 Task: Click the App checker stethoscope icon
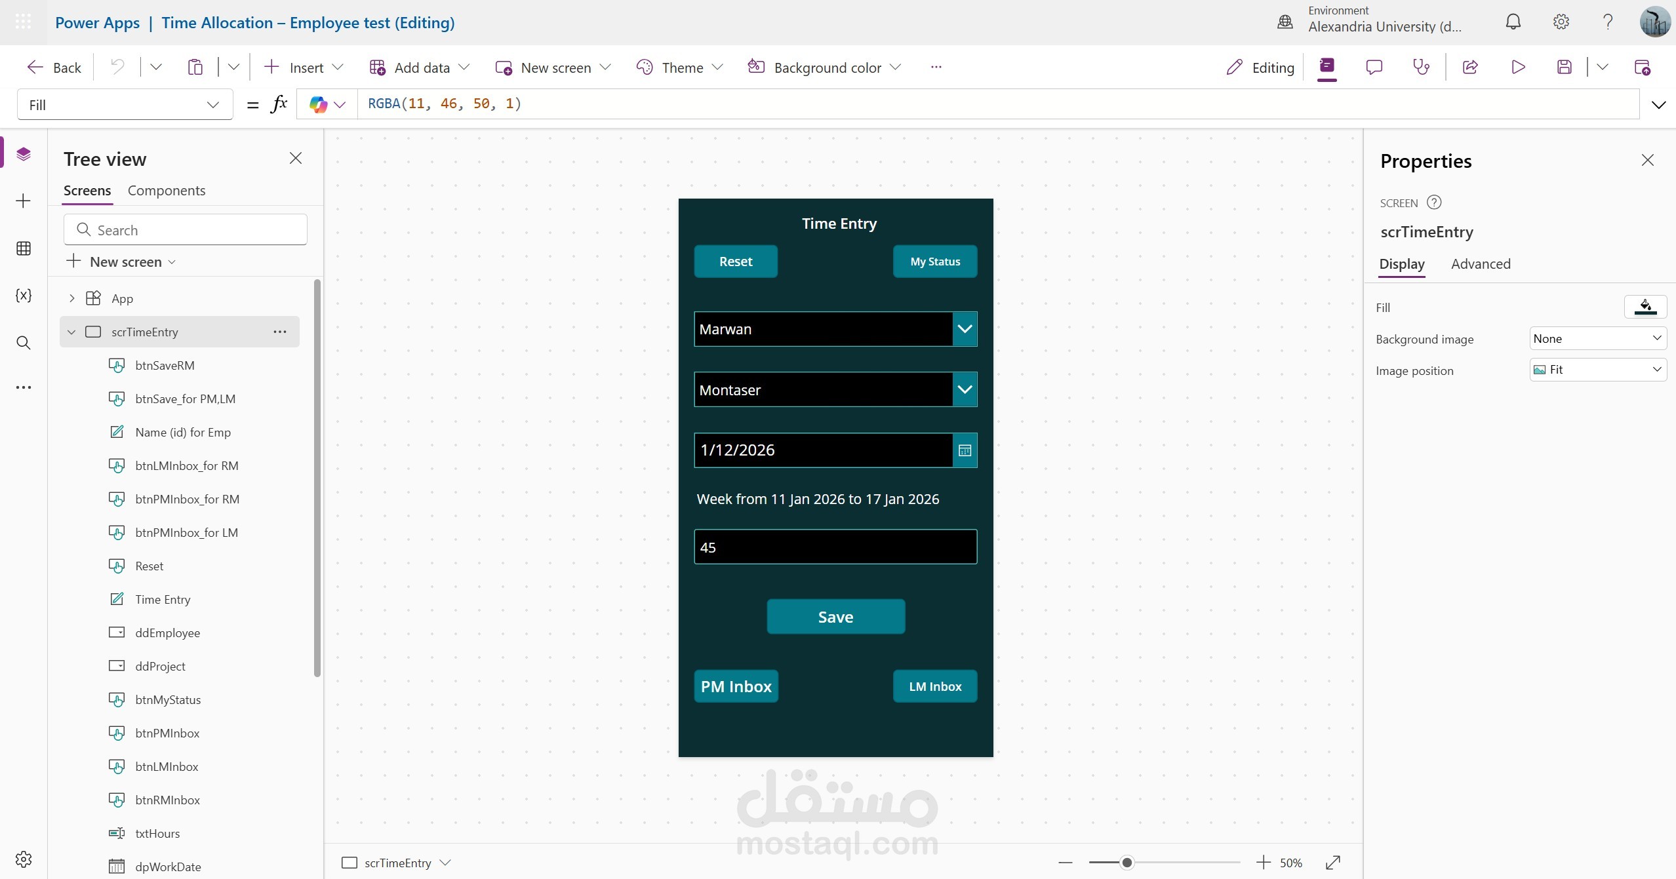[x=1421, y=67]
